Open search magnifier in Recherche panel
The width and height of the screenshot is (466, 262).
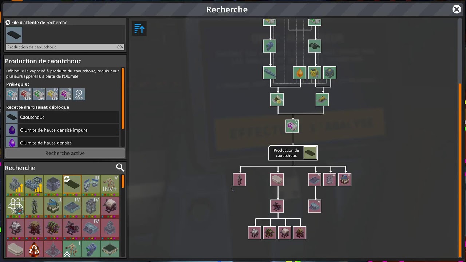click(x=120, y=167)
